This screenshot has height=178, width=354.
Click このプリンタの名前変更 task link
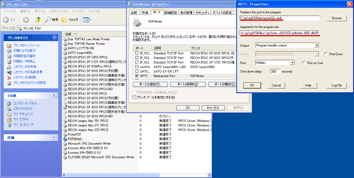coord(28,72)
